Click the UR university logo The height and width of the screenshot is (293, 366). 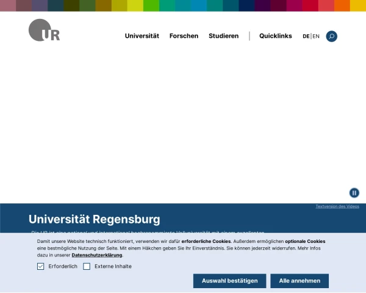pos(44,30)
